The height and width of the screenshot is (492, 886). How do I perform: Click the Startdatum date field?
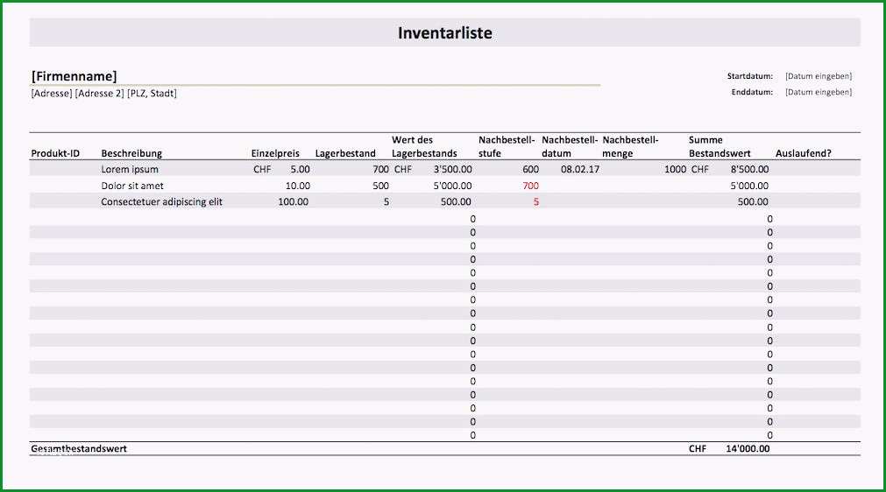coord(819,76)
